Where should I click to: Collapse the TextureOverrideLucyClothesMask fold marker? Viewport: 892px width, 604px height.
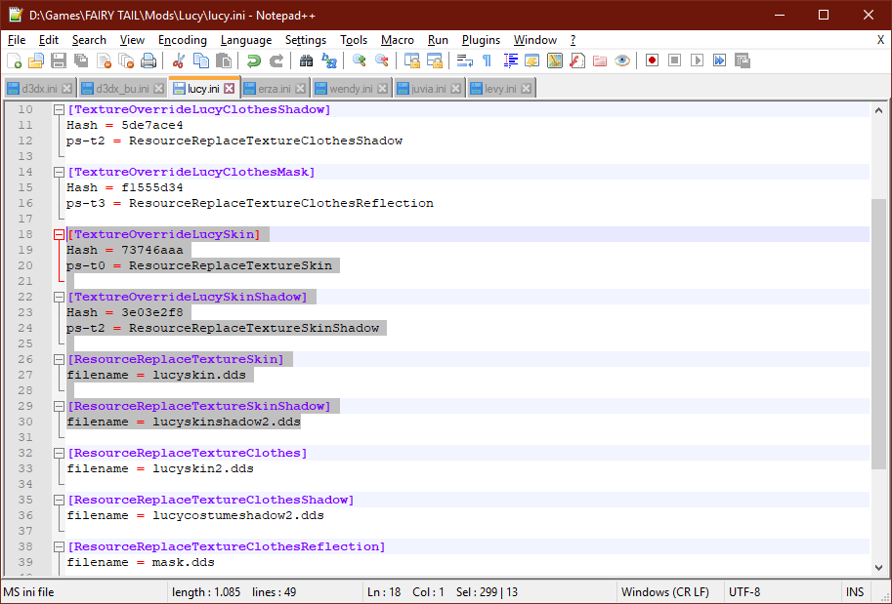point(59,172)
